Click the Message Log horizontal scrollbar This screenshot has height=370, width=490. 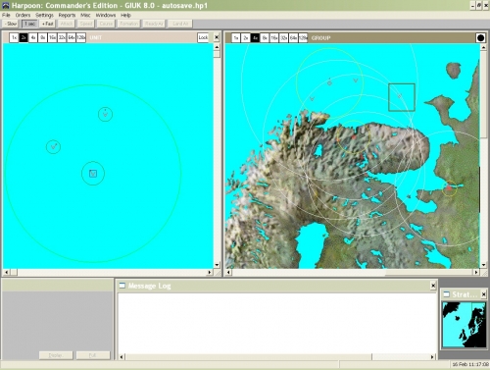tap(276, 356)
